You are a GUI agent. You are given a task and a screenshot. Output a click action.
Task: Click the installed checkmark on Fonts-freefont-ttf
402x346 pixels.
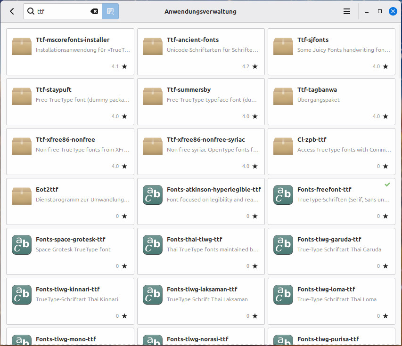[387, 185]
